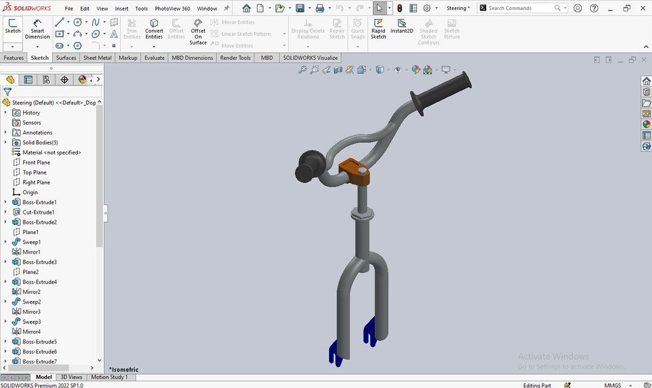Open the ConfigurationManager tab icon
The image size is (652, 388).
tap(46, 79)
